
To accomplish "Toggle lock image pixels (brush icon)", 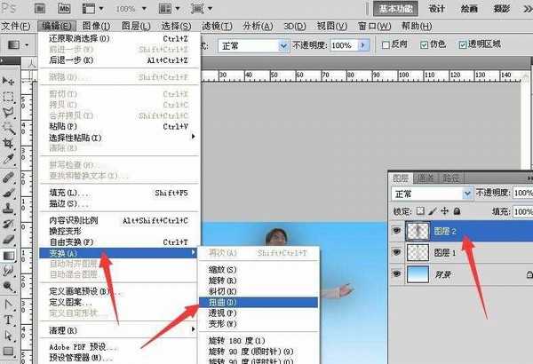I will tap(433, 211).
